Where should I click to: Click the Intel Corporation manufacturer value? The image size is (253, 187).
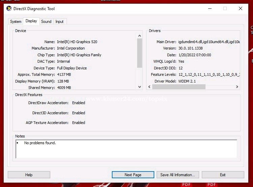[x=71, y=48]
